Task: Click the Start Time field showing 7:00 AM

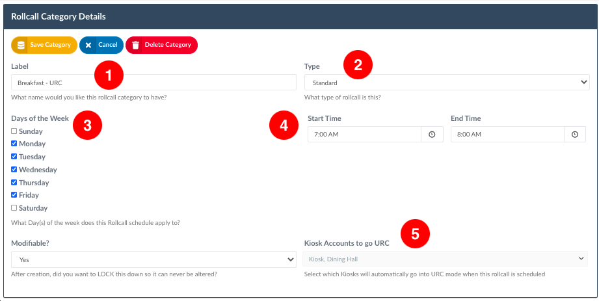Action: click(364, 135)
